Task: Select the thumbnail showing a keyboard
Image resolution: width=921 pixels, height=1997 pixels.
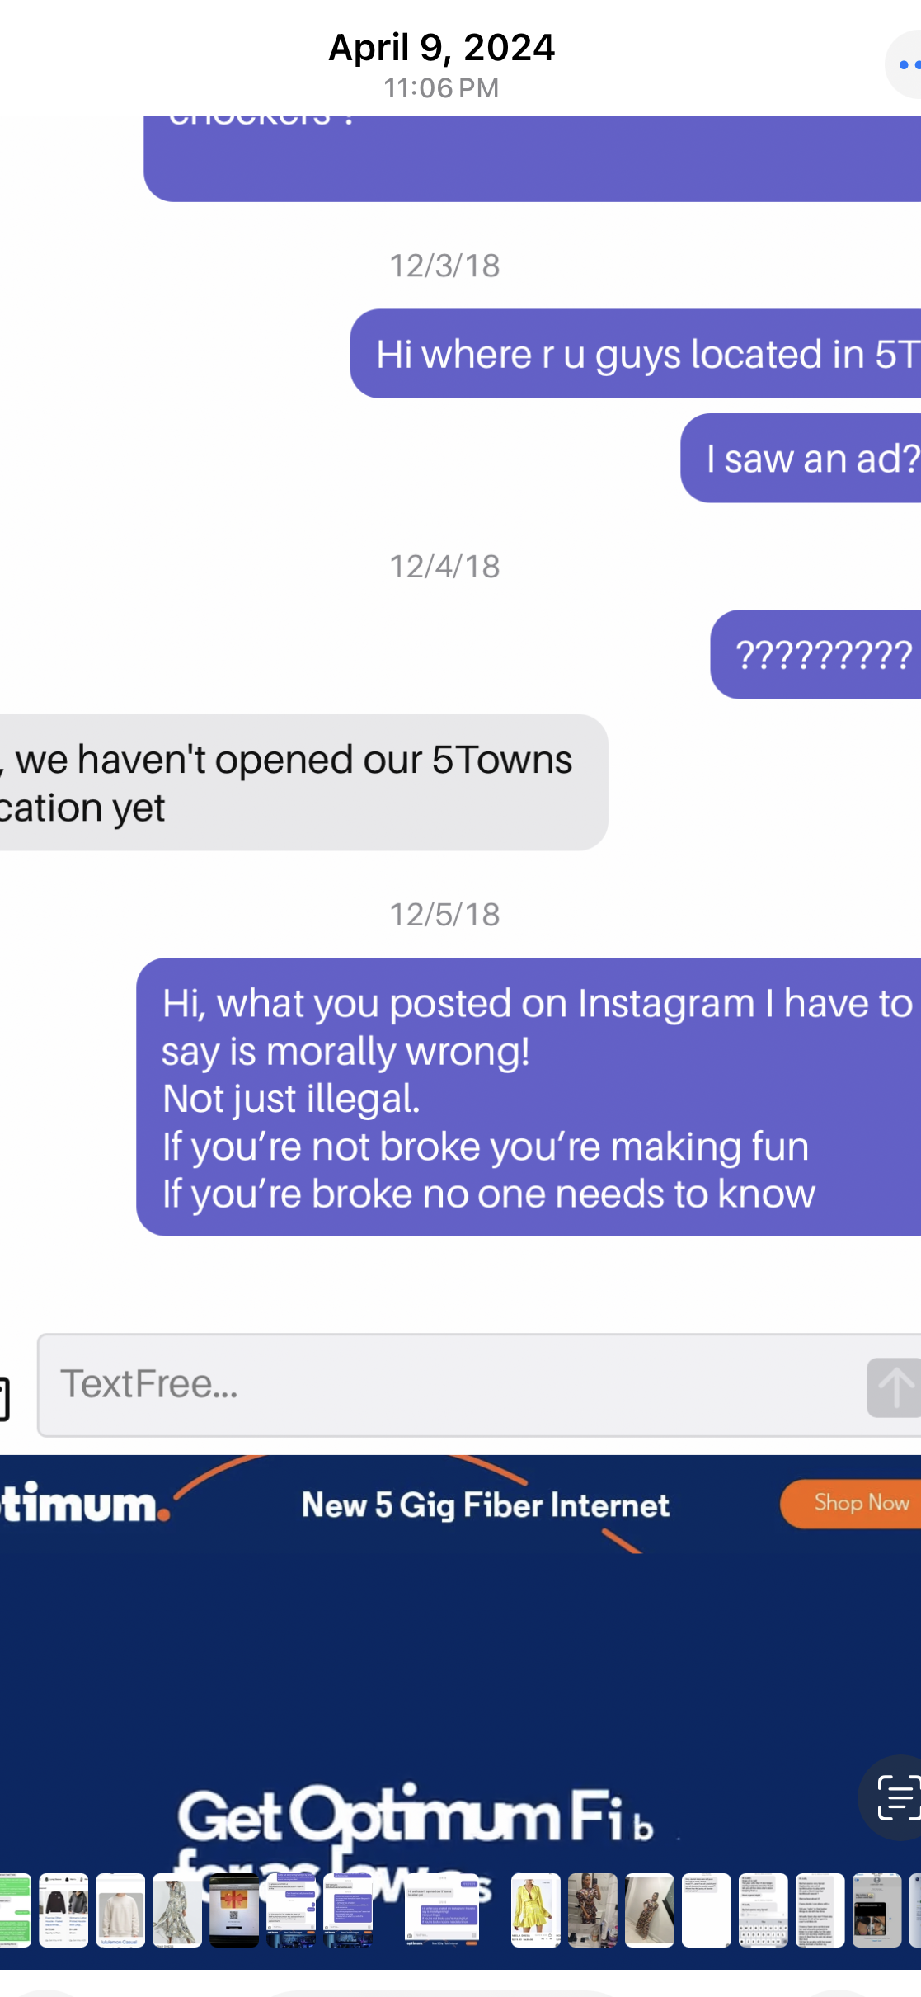Action: 764,1910
